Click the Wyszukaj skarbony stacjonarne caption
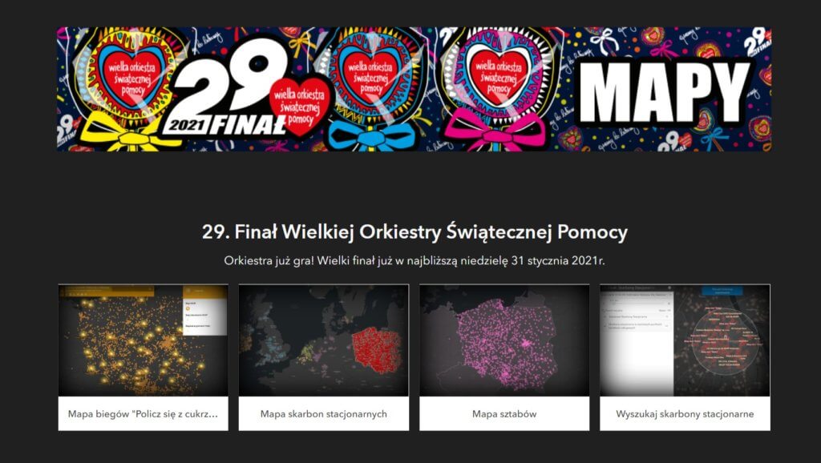 (x=685, y=414)
